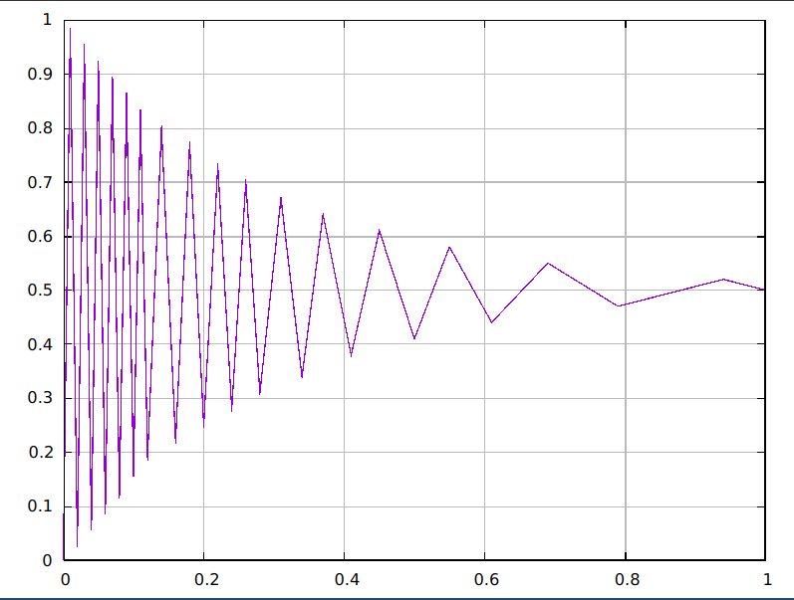Click the 0.3 y-axis tick label
This screenshot has width=794, height=600.
point(40,398)
